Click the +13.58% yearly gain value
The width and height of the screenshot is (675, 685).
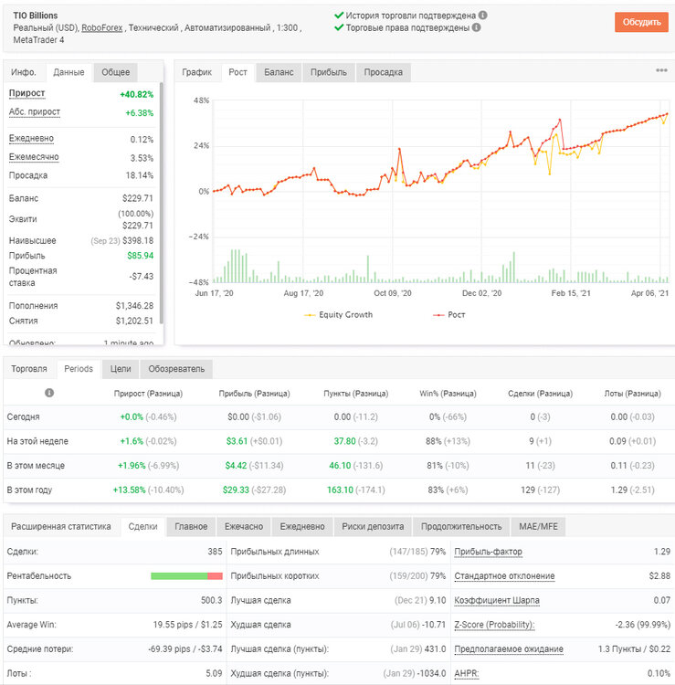click(130, 490)
